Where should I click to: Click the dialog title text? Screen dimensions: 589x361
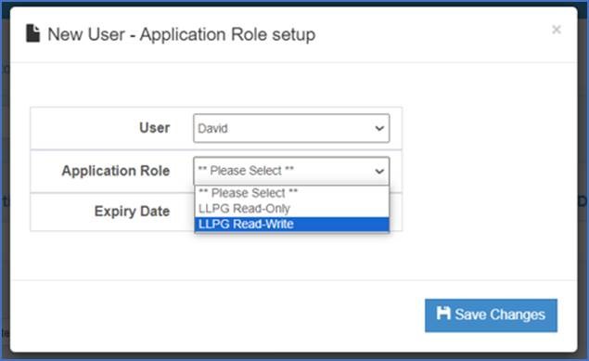coord(182,34)
